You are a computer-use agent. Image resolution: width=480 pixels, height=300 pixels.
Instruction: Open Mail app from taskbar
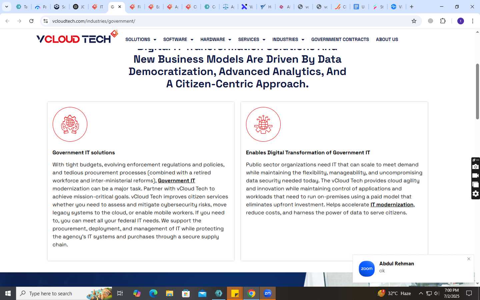click(202, 293)
